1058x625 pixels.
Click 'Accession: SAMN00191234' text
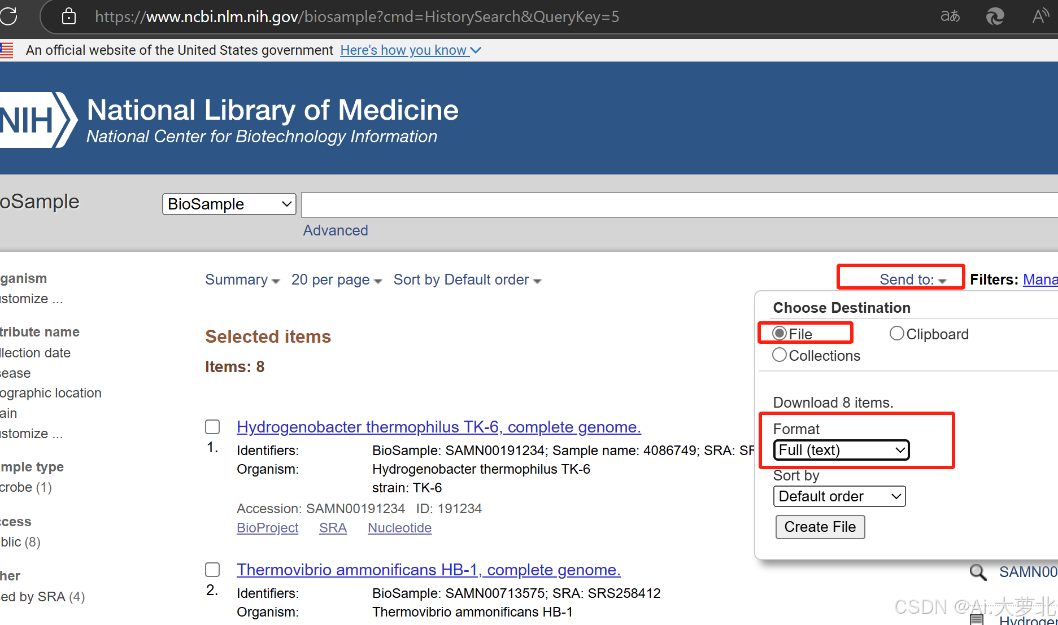click(321, 509)
